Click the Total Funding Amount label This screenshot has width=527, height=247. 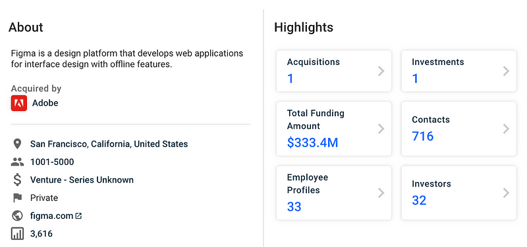tap(316, 120)
